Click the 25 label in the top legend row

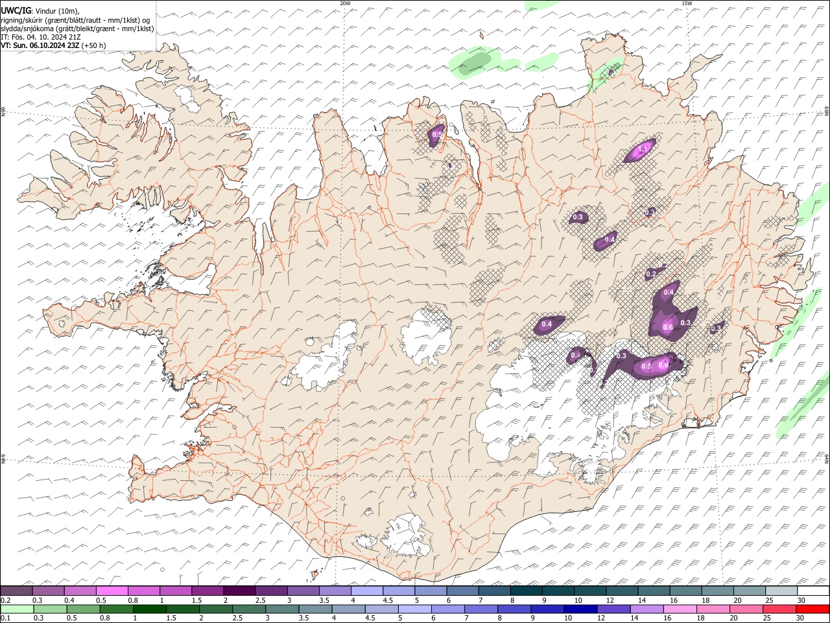(769, 600)
